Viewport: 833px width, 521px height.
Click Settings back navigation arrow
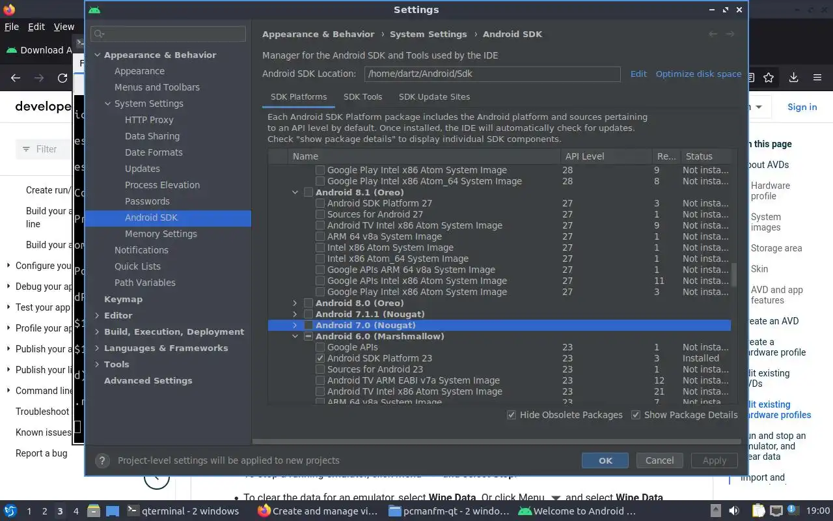[713, 34]
